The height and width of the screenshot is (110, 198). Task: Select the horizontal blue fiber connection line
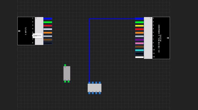112,19
